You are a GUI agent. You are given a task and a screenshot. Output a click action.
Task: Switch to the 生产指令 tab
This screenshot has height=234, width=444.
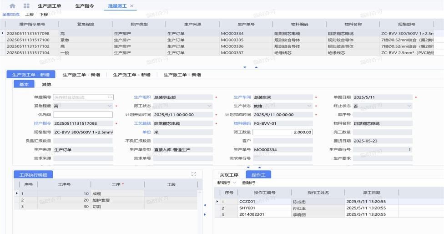pos(85,6)
